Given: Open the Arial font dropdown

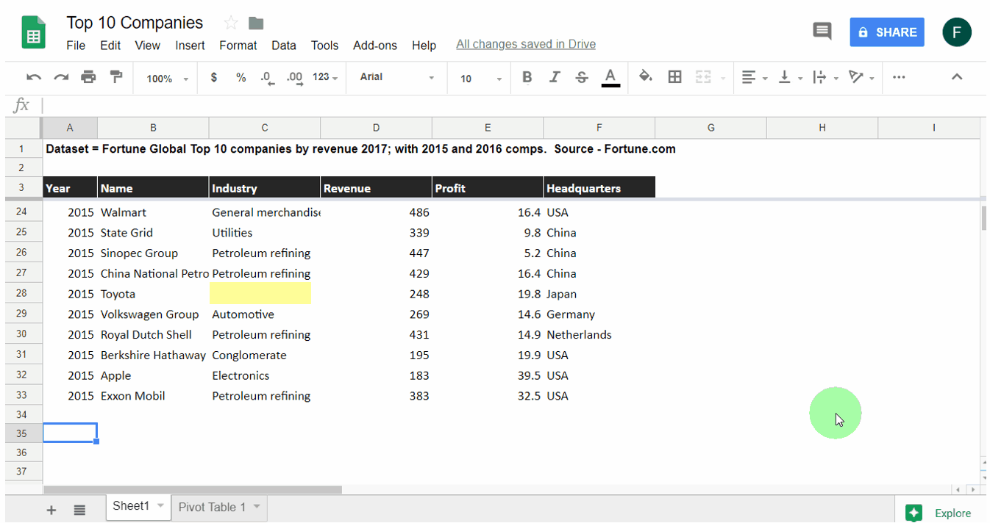Looking at the screenshot, I should [x=397, y=77].
